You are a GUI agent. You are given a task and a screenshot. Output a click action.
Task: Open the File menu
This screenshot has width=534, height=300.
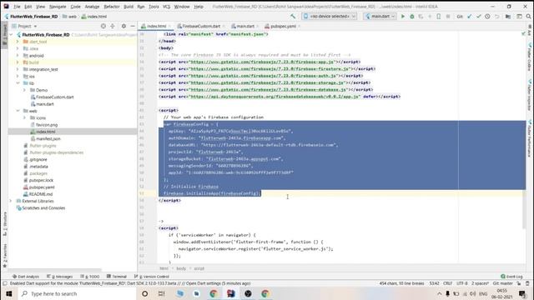(17, 7)
